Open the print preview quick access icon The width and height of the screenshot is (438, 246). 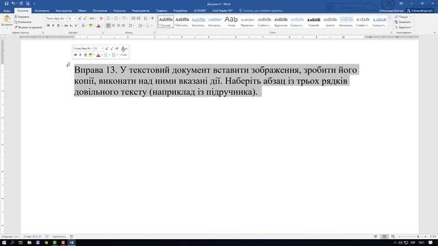point(27,3)
